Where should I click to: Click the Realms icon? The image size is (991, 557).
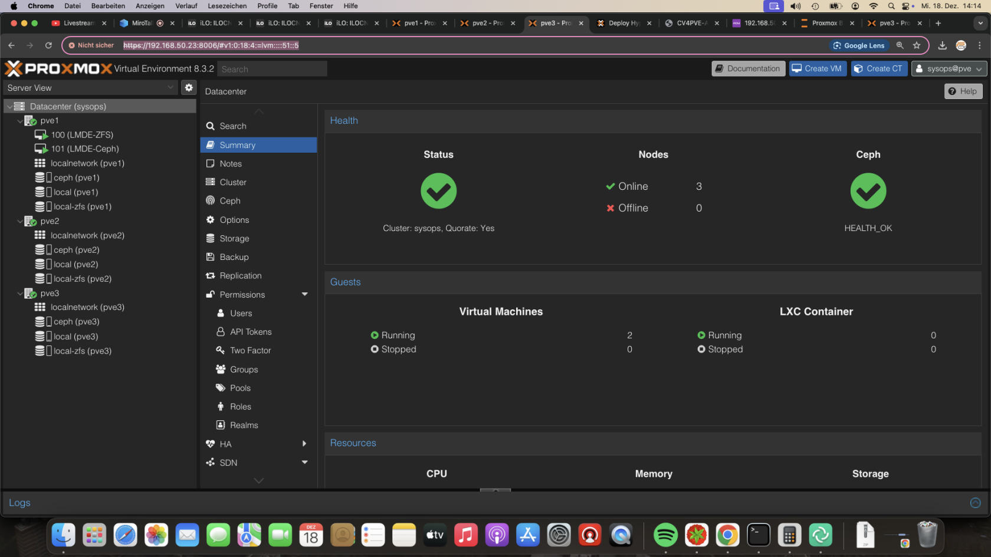(x=221, y=425)
